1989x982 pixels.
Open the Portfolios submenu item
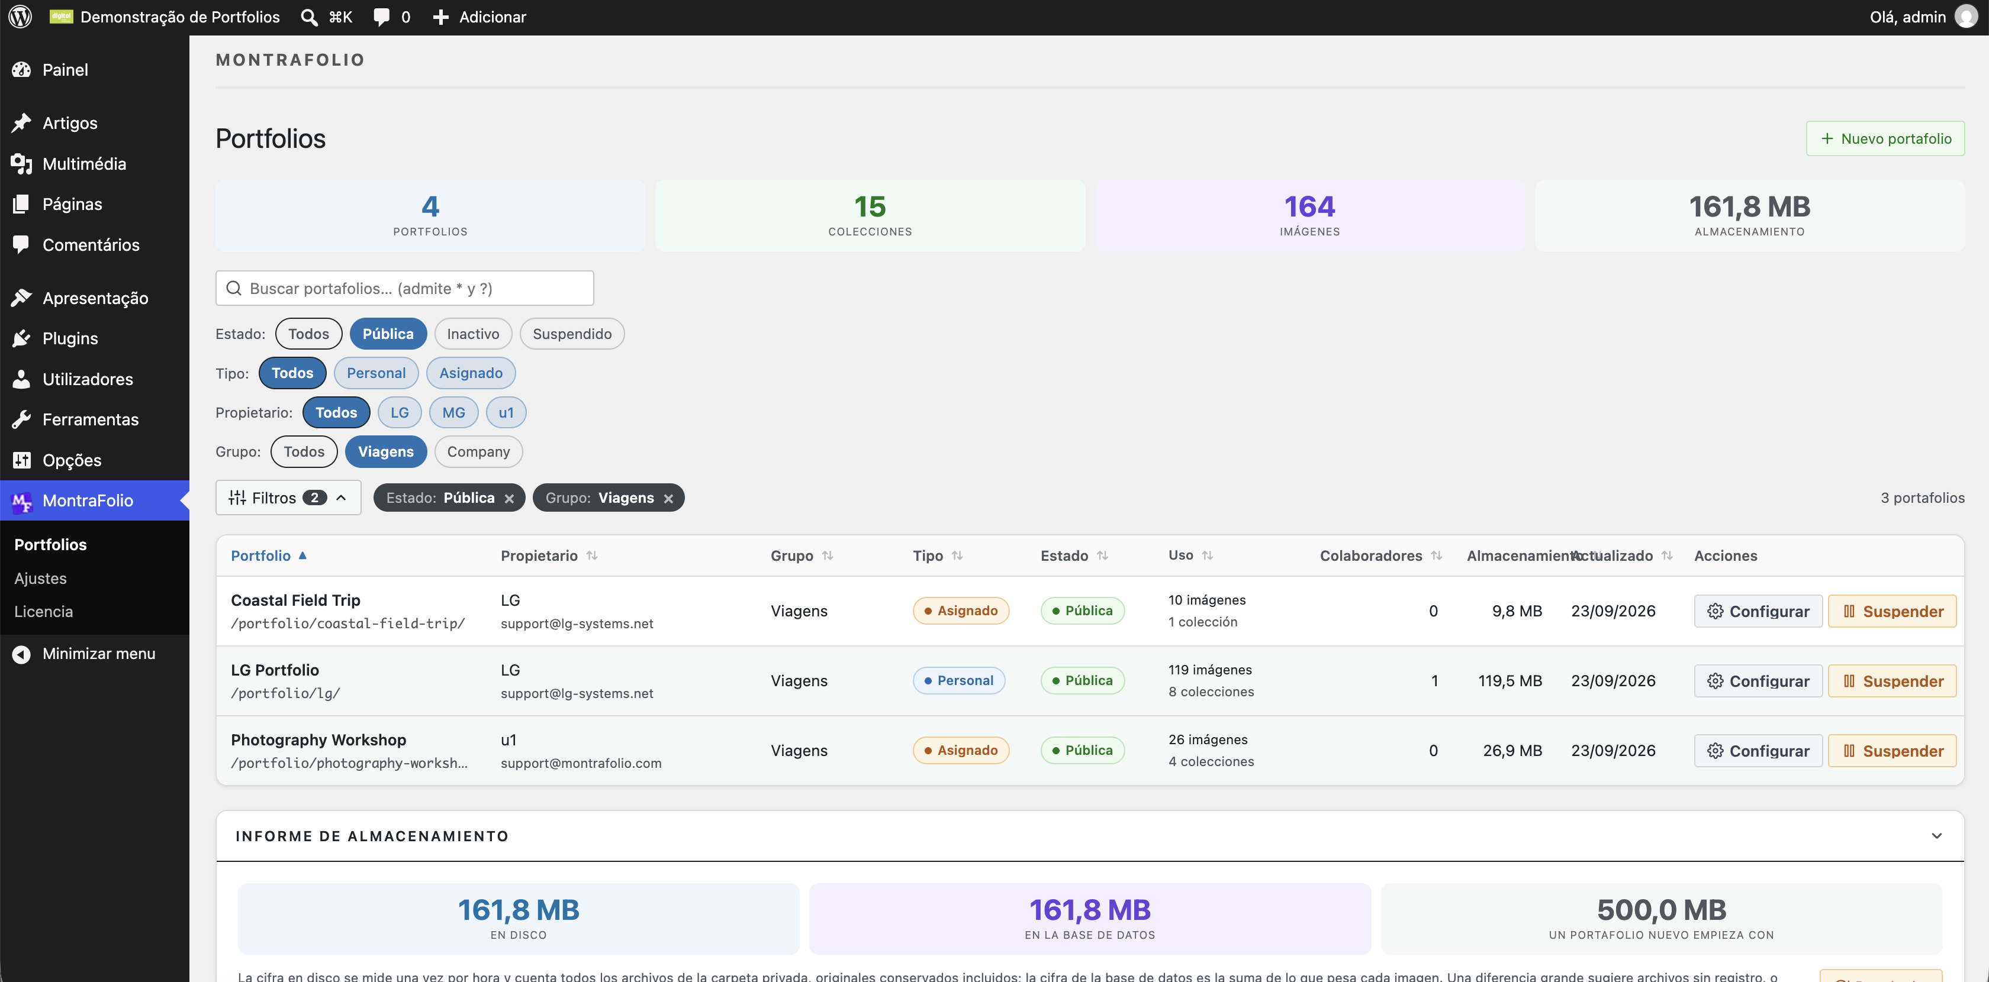click(50, 545)
